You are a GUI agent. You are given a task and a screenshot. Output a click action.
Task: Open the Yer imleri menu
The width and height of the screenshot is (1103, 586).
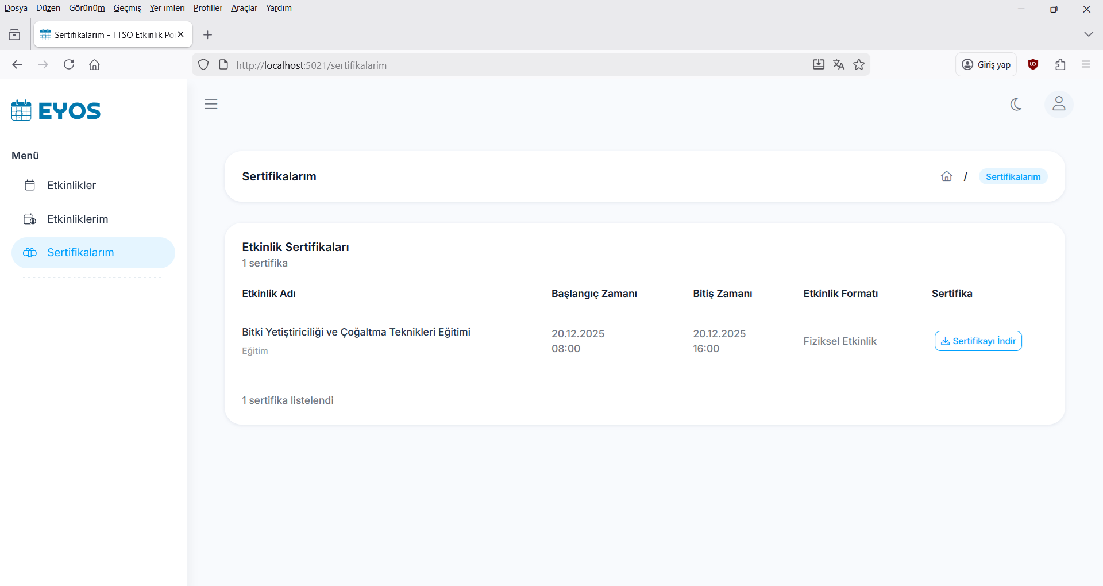click(167, 8)
